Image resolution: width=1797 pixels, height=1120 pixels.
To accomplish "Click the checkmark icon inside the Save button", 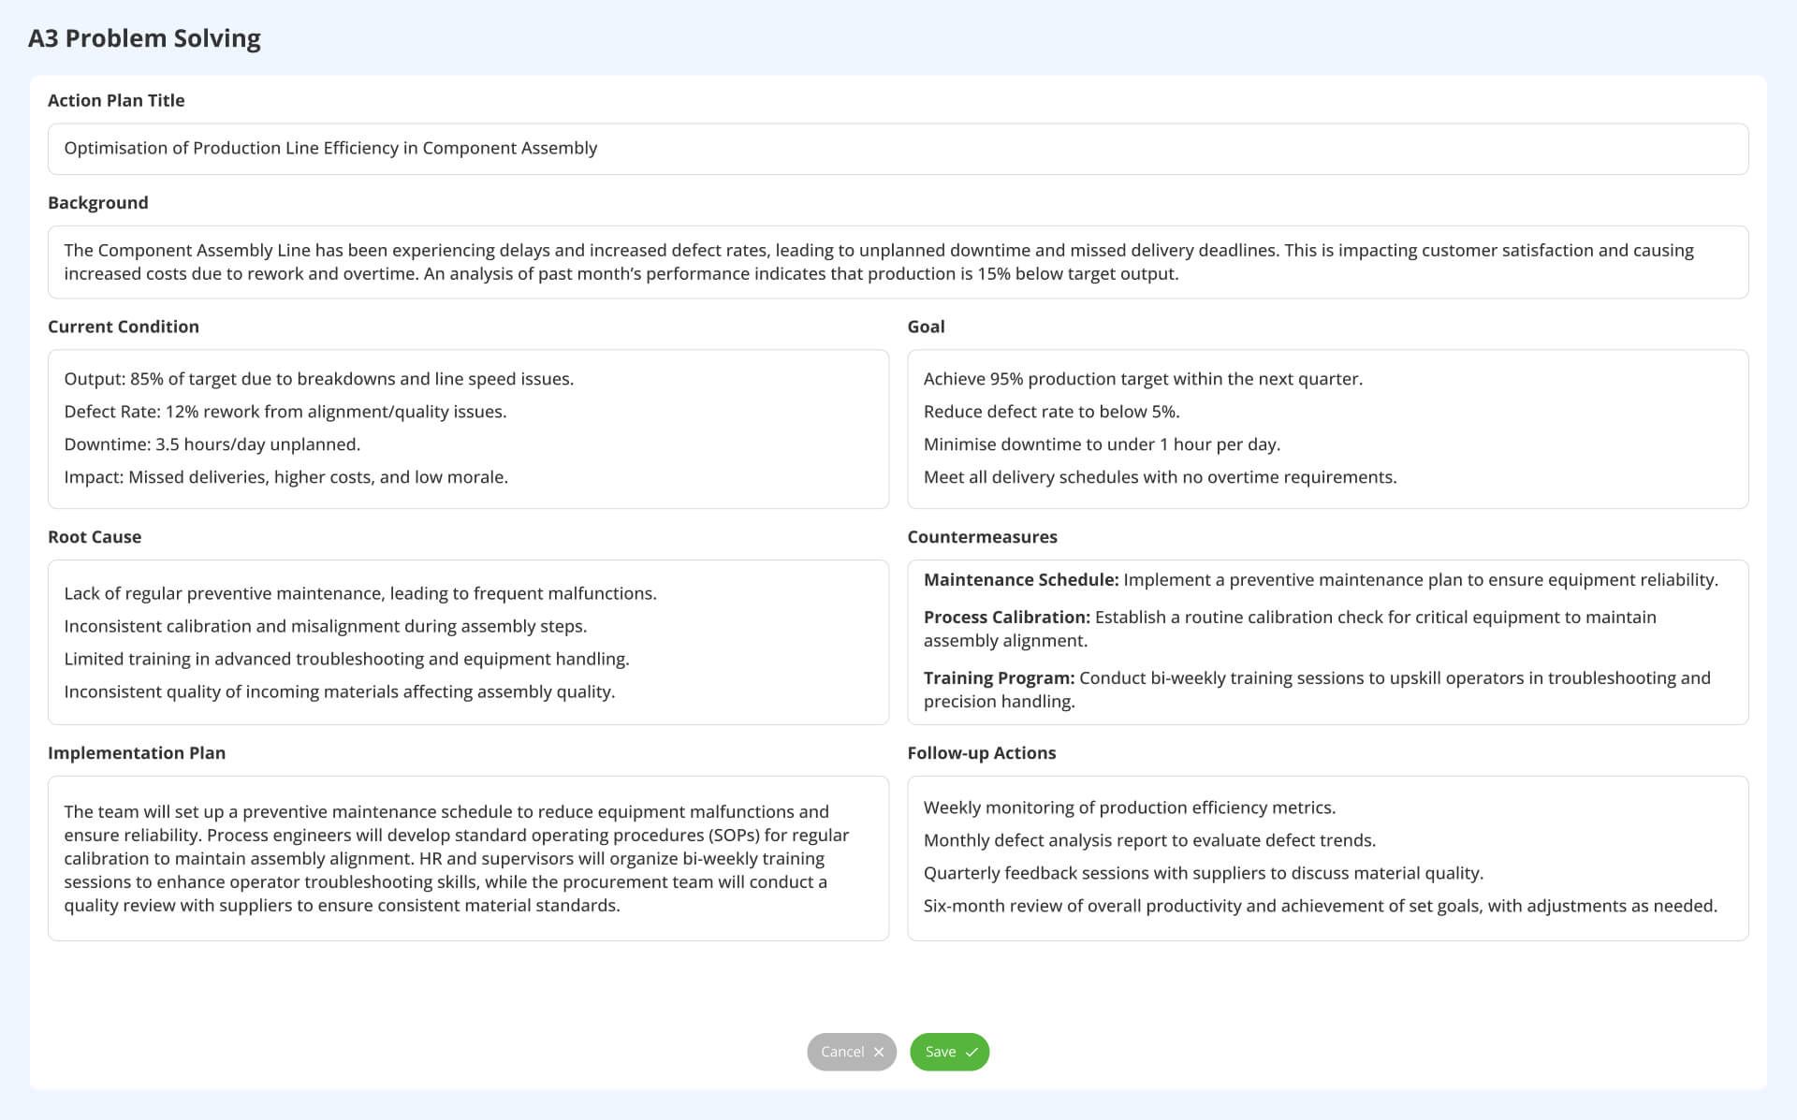I will (972, 1052).
